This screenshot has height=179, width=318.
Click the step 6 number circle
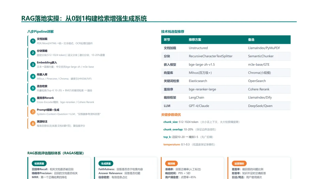[x=33, y=100]
